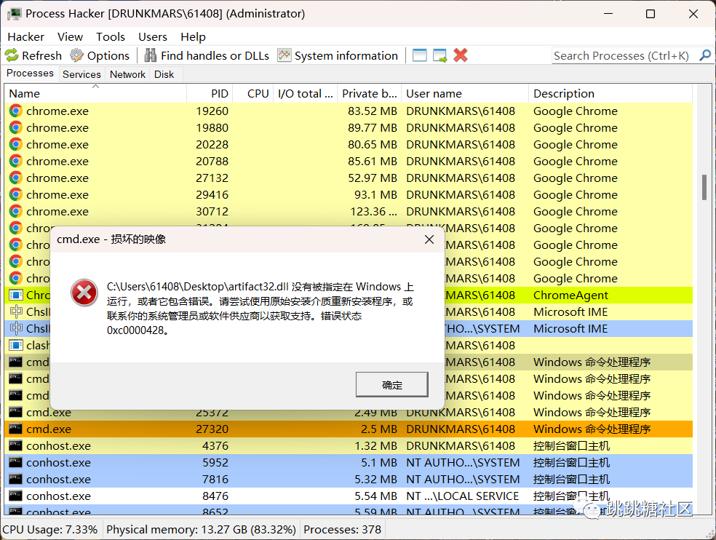This screenshot has width=716, height=540.
Task: Sort by the Private bytes column header
Action: click(x=370, y=94)
